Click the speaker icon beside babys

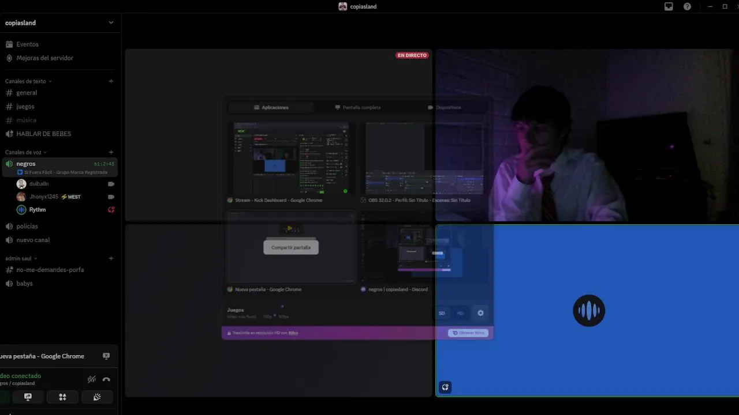[x=9, y=284]
